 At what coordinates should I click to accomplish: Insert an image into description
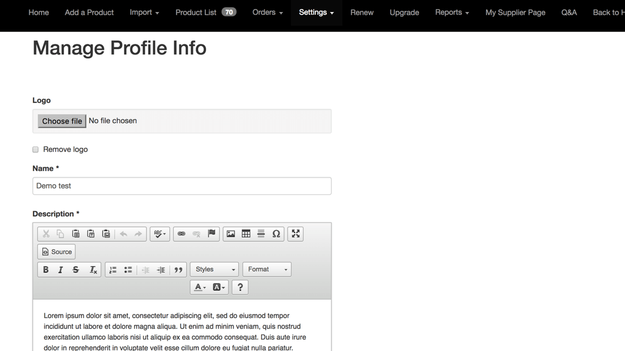tap(230, 234)
